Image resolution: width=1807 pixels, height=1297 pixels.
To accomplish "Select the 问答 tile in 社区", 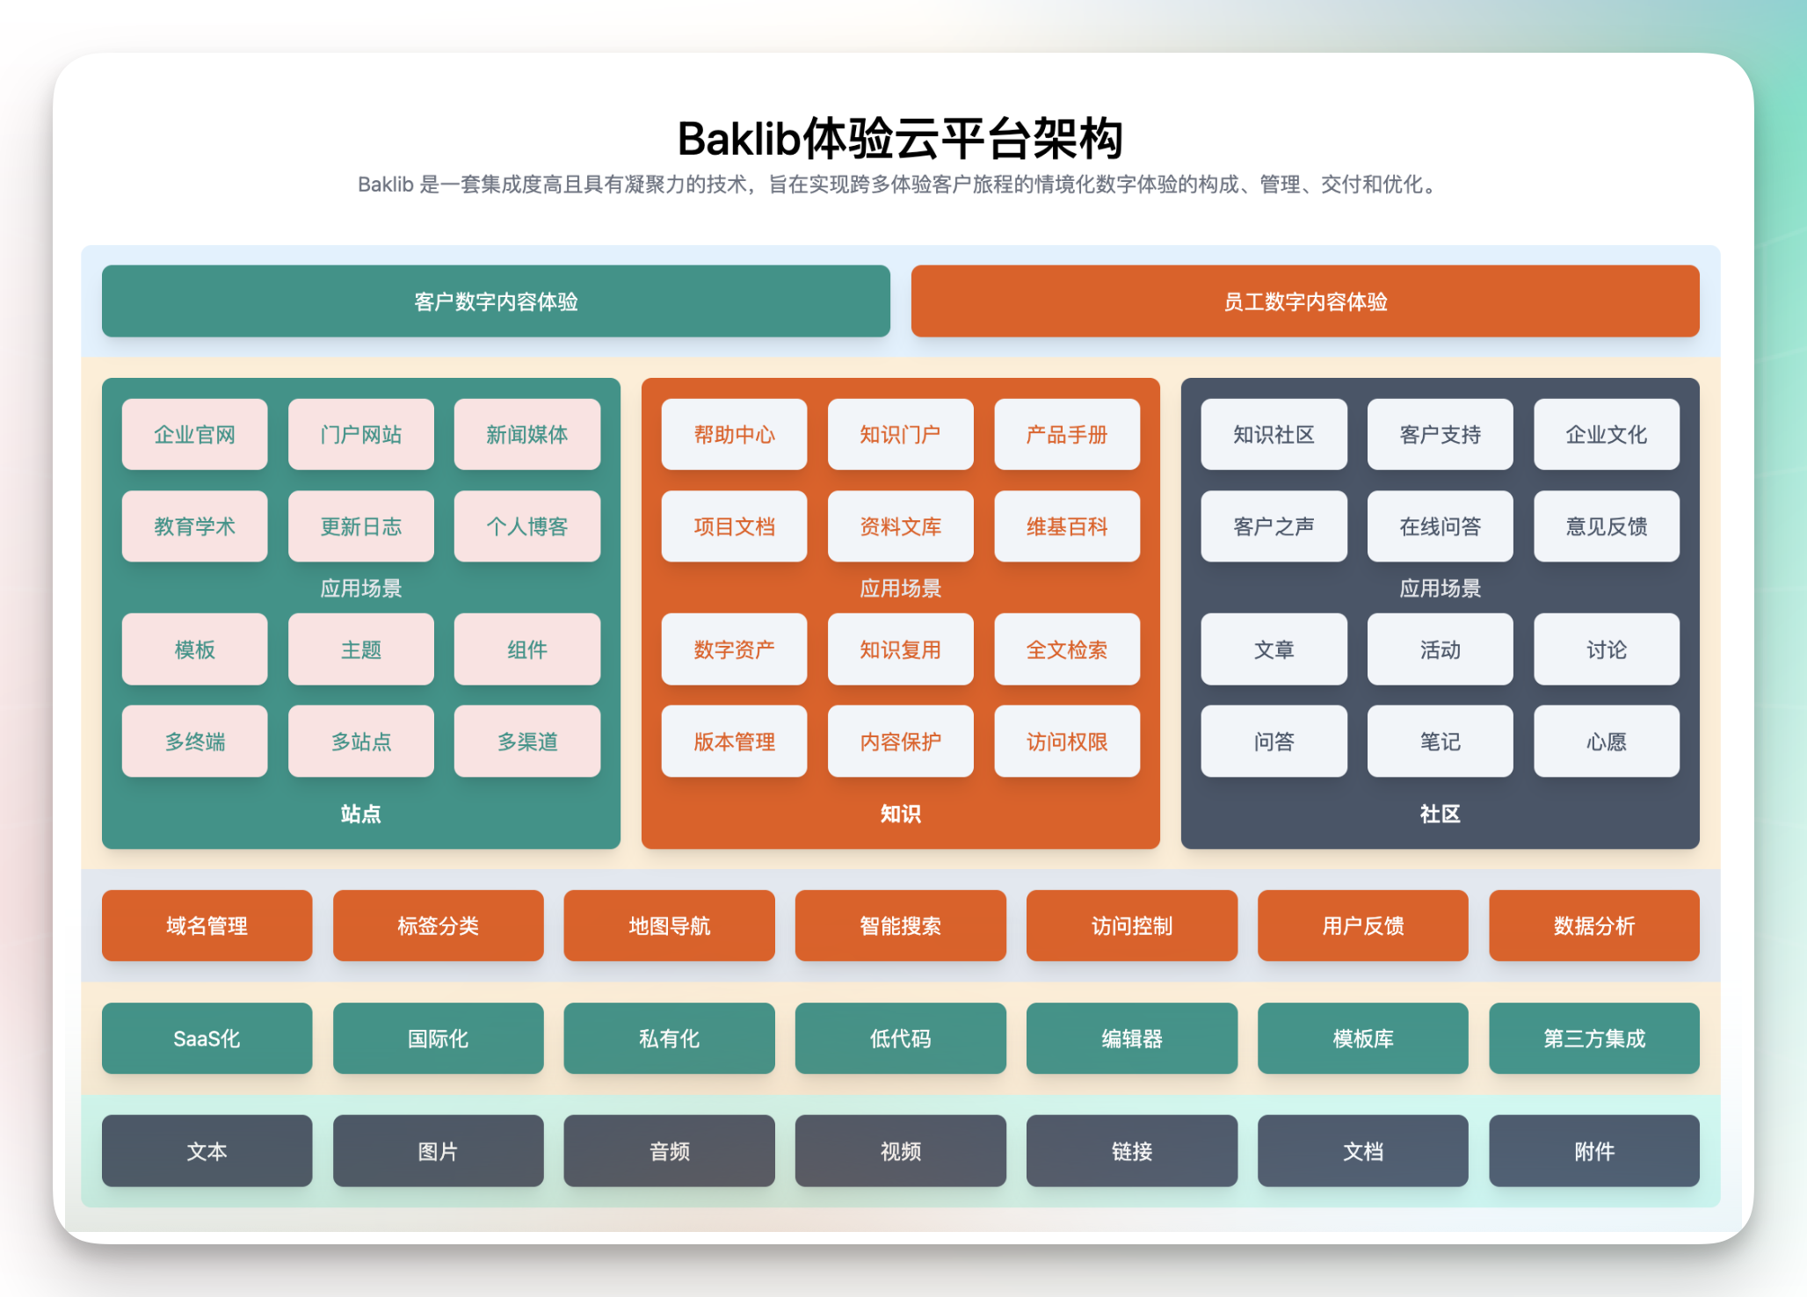I will tap(1274, 742).
